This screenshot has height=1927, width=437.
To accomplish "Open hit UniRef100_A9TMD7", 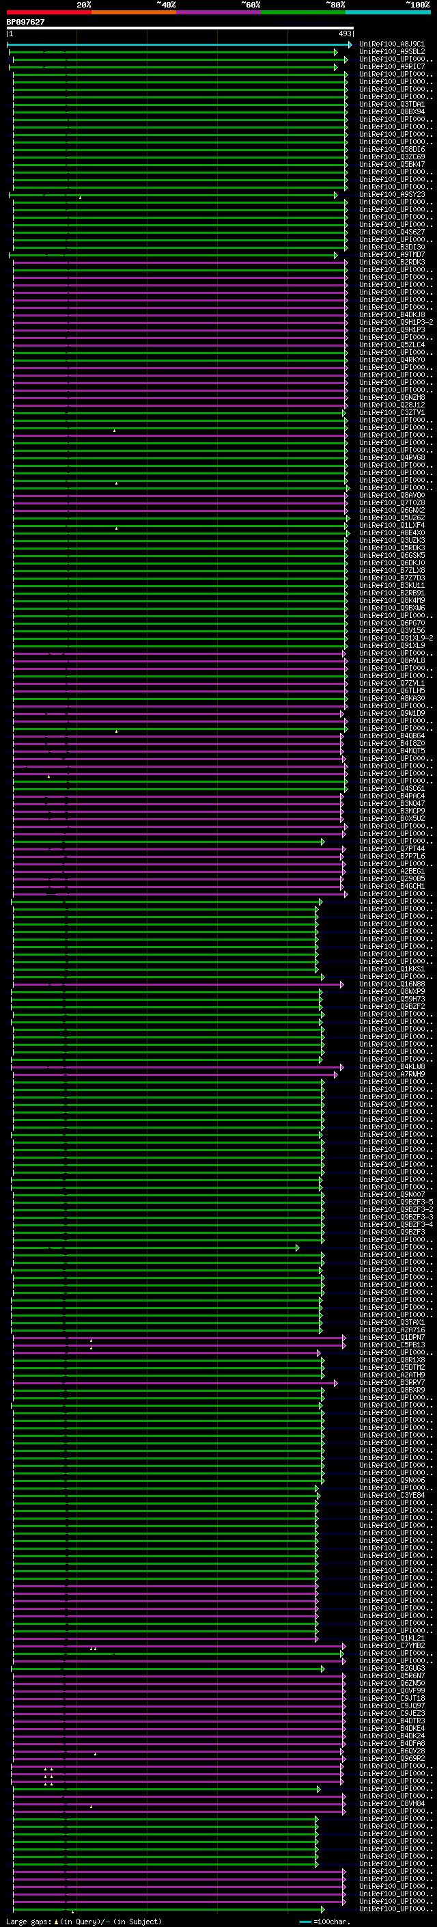I will (x=392, y=254).
